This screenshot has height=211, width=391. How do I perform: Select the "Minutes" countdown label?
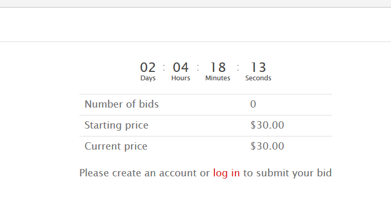pos(218,78)
